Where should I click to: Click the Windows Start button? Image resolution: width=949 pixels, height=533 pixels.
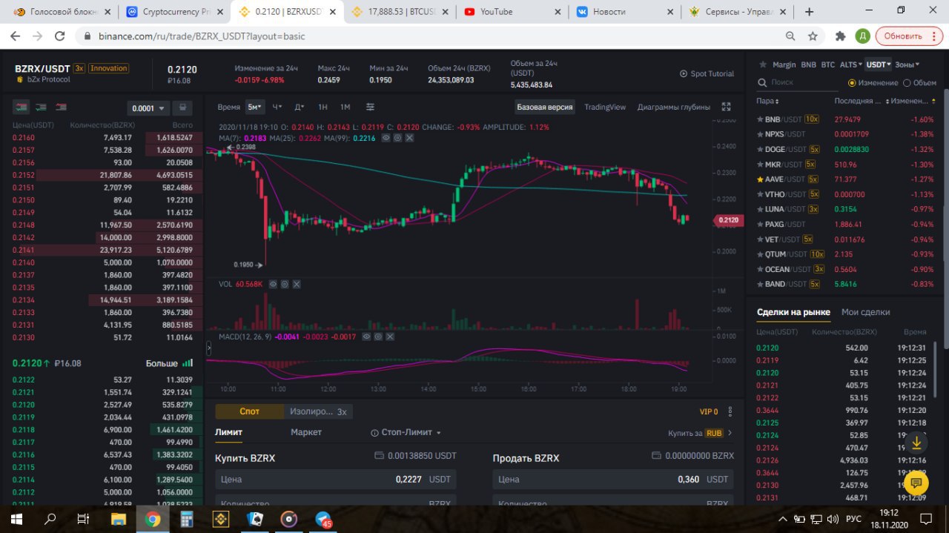click(x=16, y=519)
